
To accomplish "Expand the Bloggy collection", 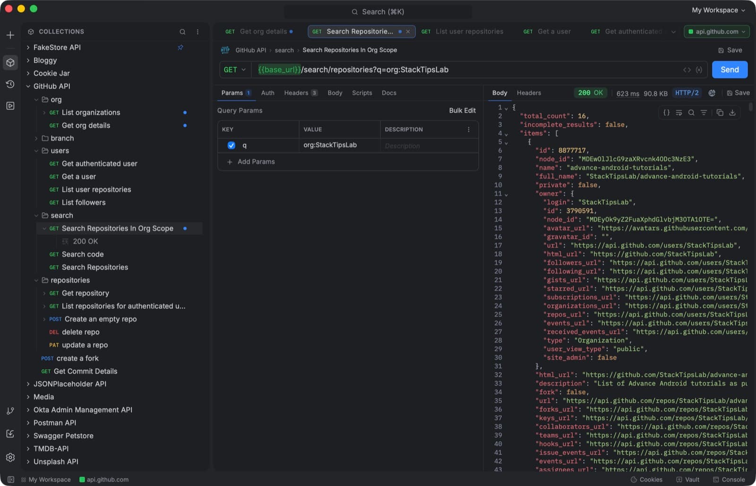I will tap(28, 60).
